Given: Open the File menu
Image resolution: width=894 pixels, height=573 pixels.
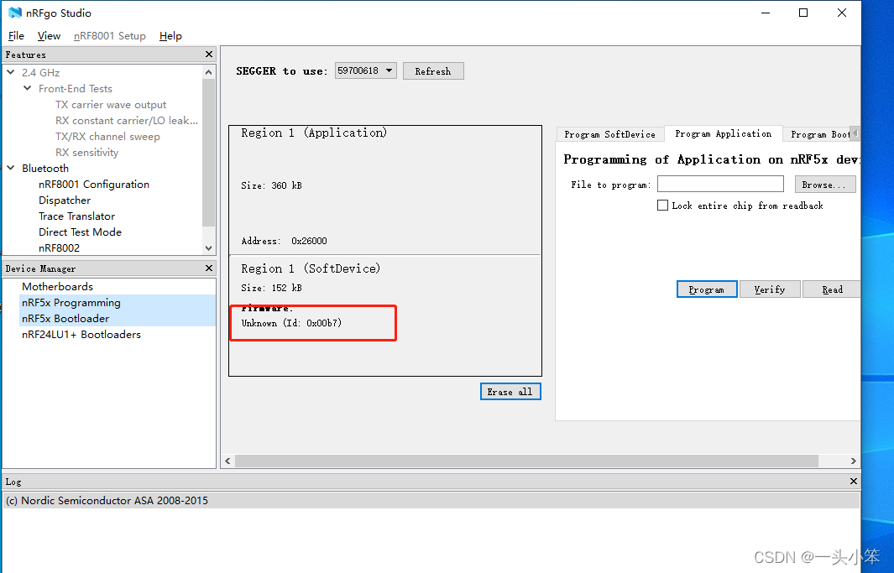Looking at the screenshot, I should click(16, 36).
